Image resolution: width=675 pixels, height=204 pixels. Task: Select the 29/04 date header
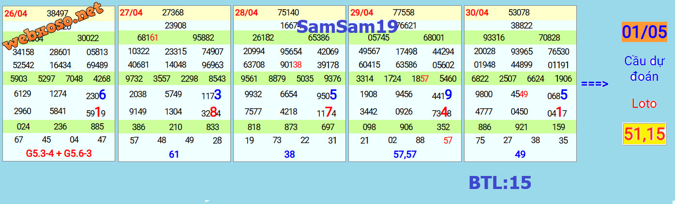pyautogui.click(x=361, y=13)
